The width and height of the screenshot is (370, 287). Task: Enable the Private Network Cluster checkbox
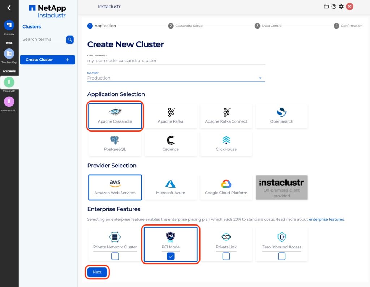[x=115, y=256]
